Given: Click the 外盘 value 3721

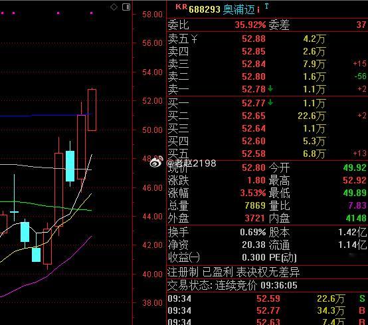Looking at the screenshot, I should (x=255, y=219).
